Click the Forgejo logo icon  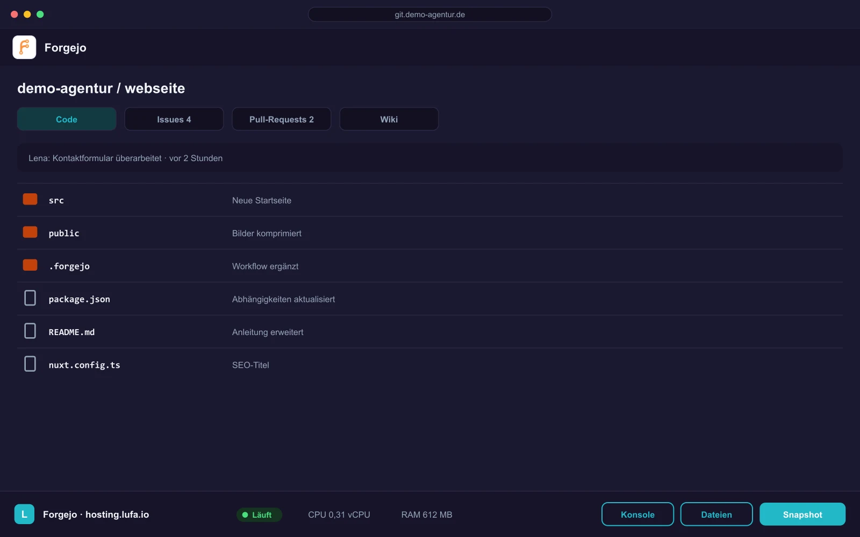[x=24, y=47]
